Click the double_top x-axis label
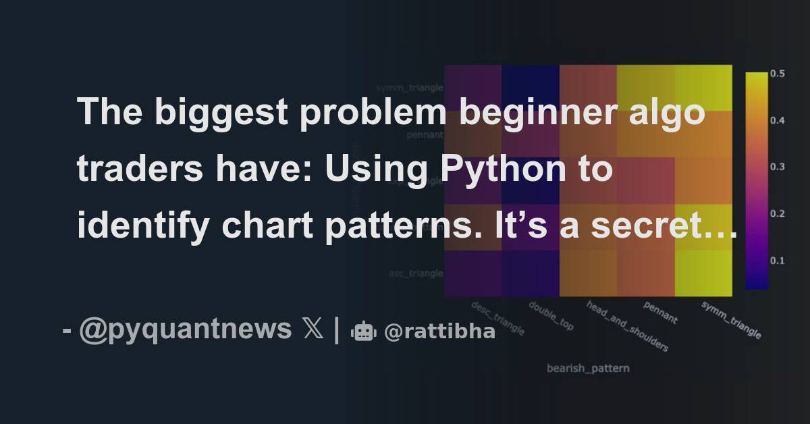The height and width of the screenshot is (424, 810). (551, 315)
